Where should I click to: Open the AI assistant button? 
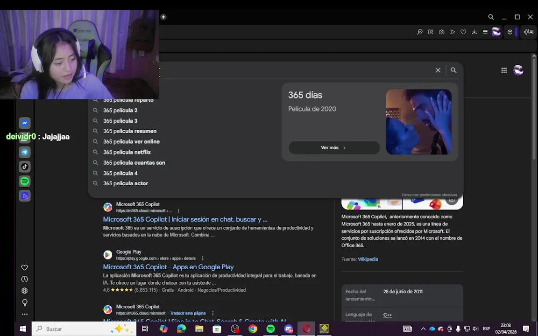[529, 32]
